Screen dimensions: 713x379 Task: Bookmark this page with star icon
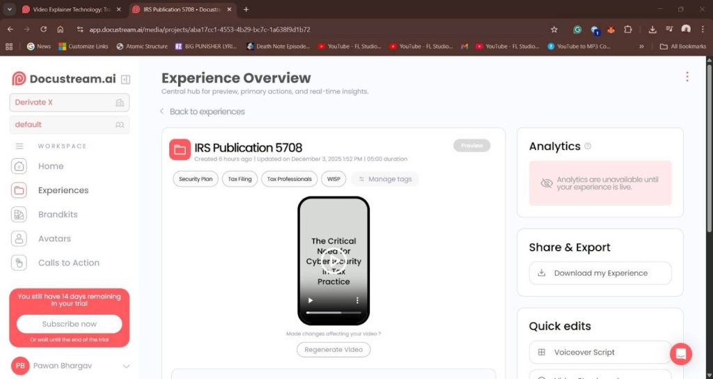point(554,29)
